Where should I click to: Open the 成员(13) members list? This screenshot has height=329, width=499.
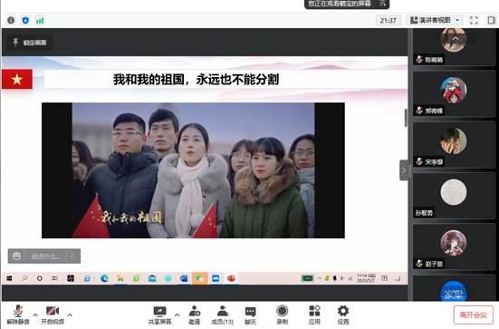pyautogui.click(x=223, y=315)
